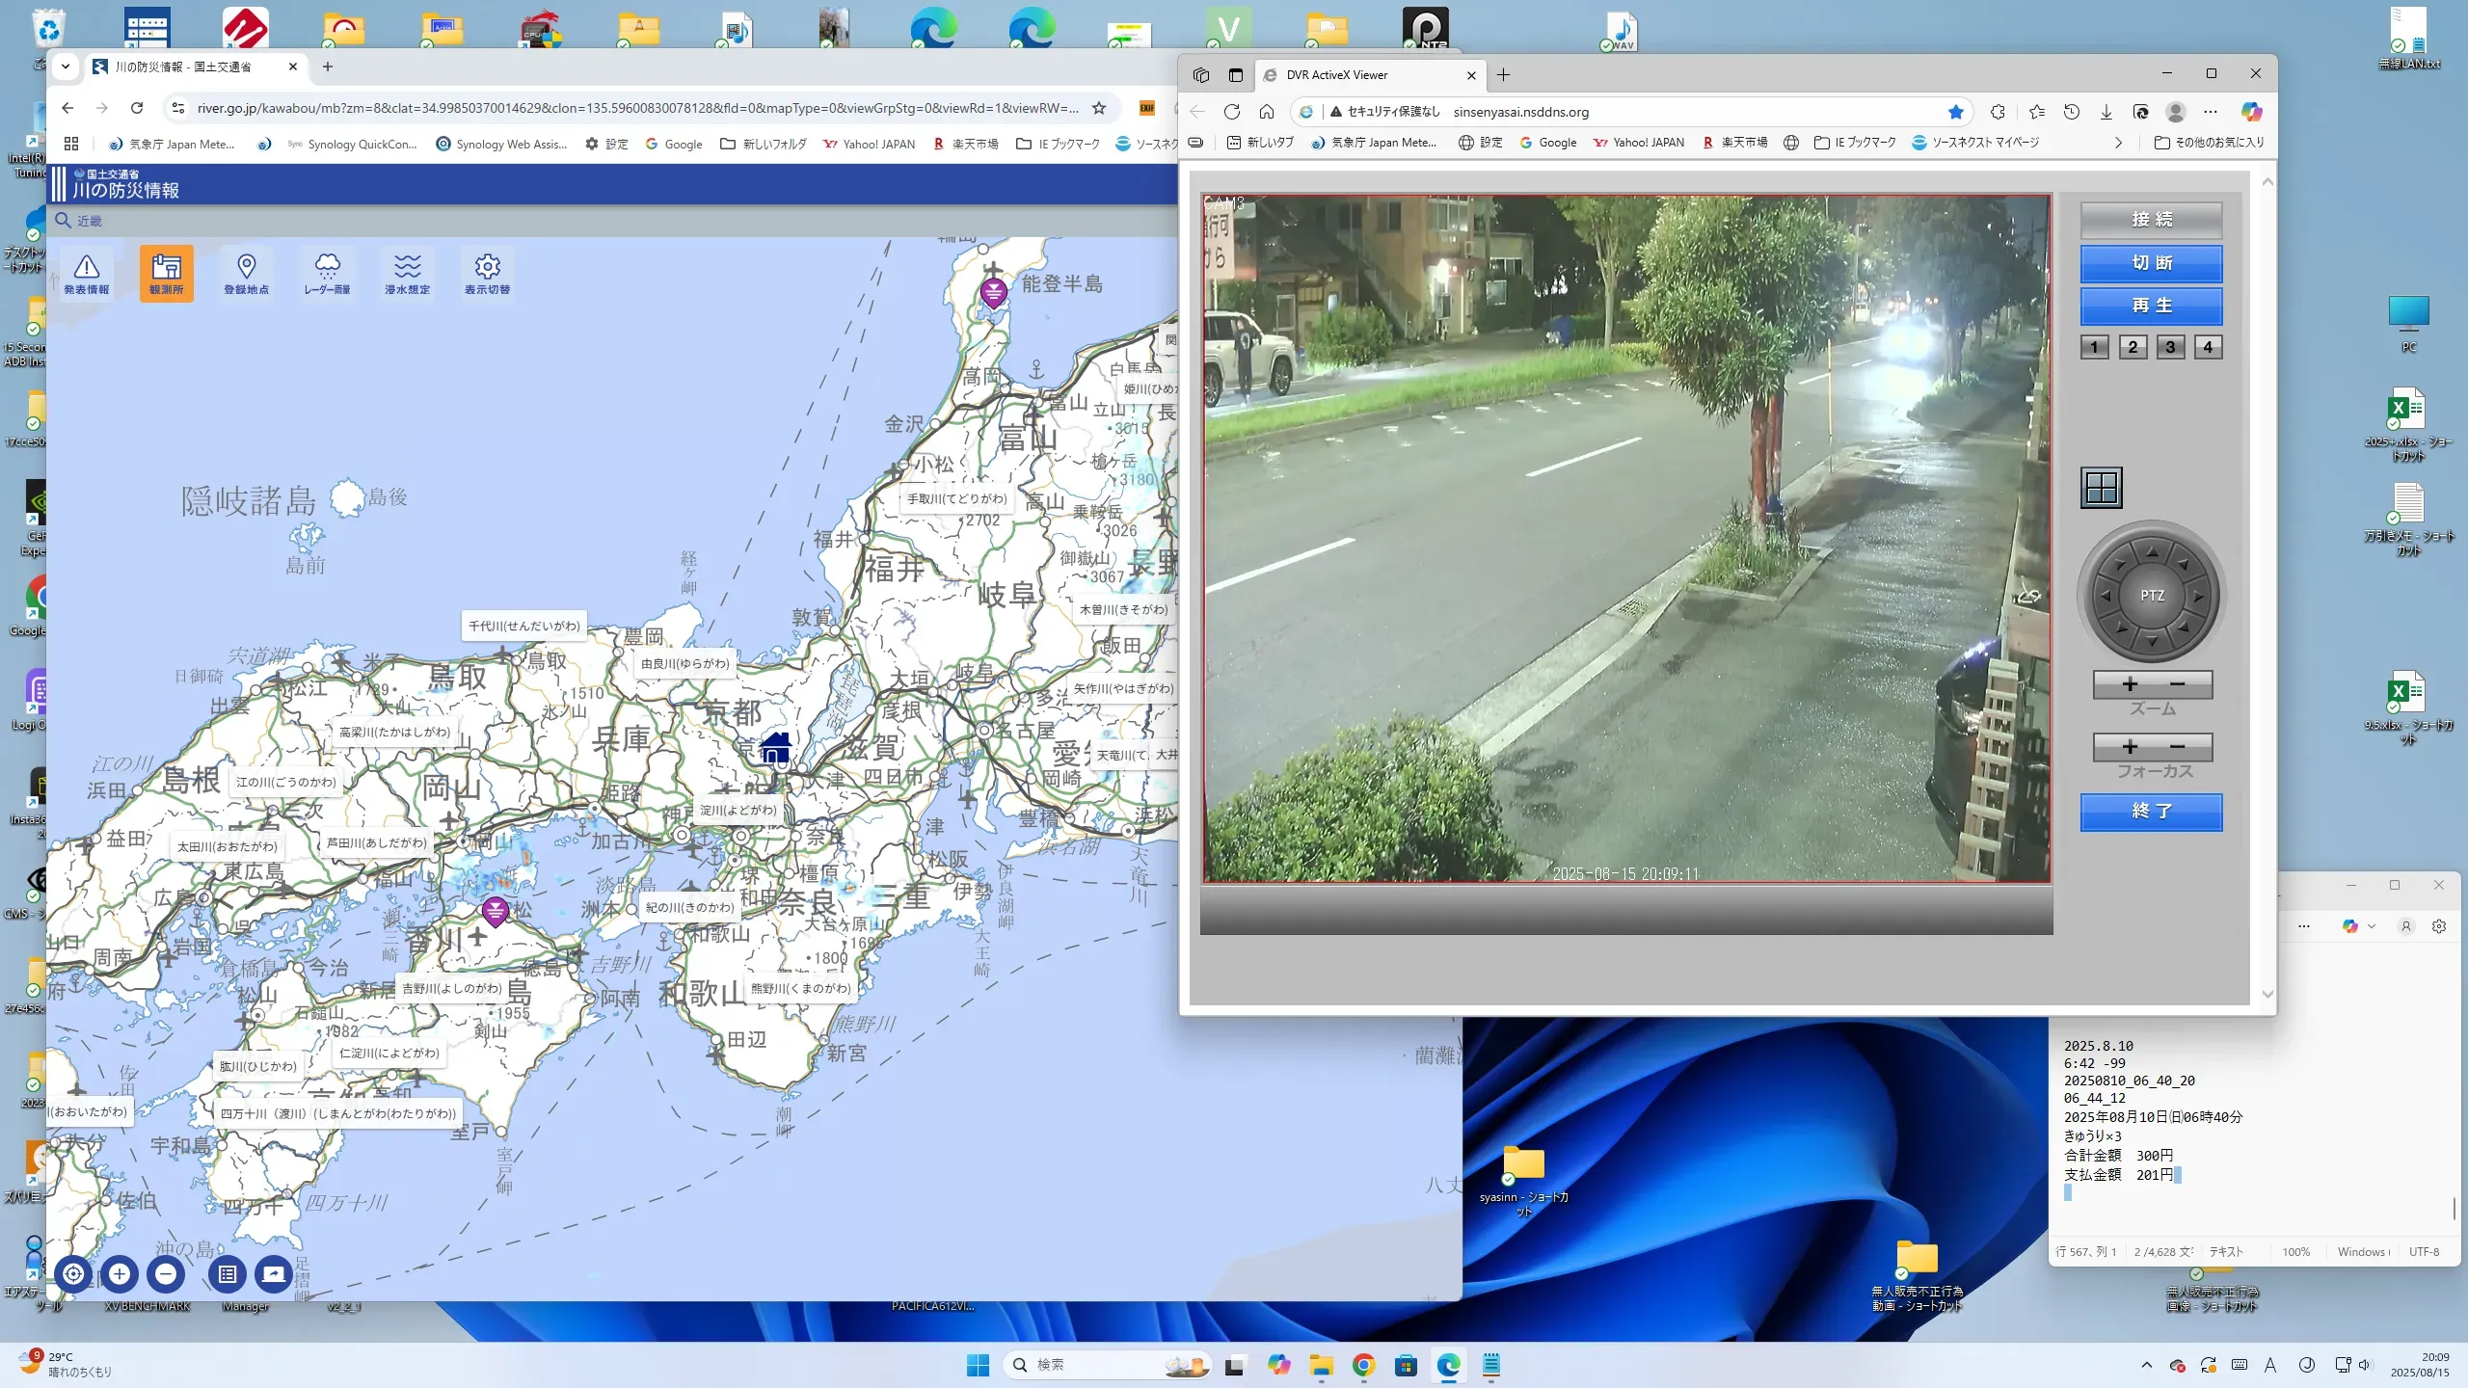Select the 川の防災情報 browser tab
Image resolution: width=2468 pixels, height=1388 pixels.
183,67
